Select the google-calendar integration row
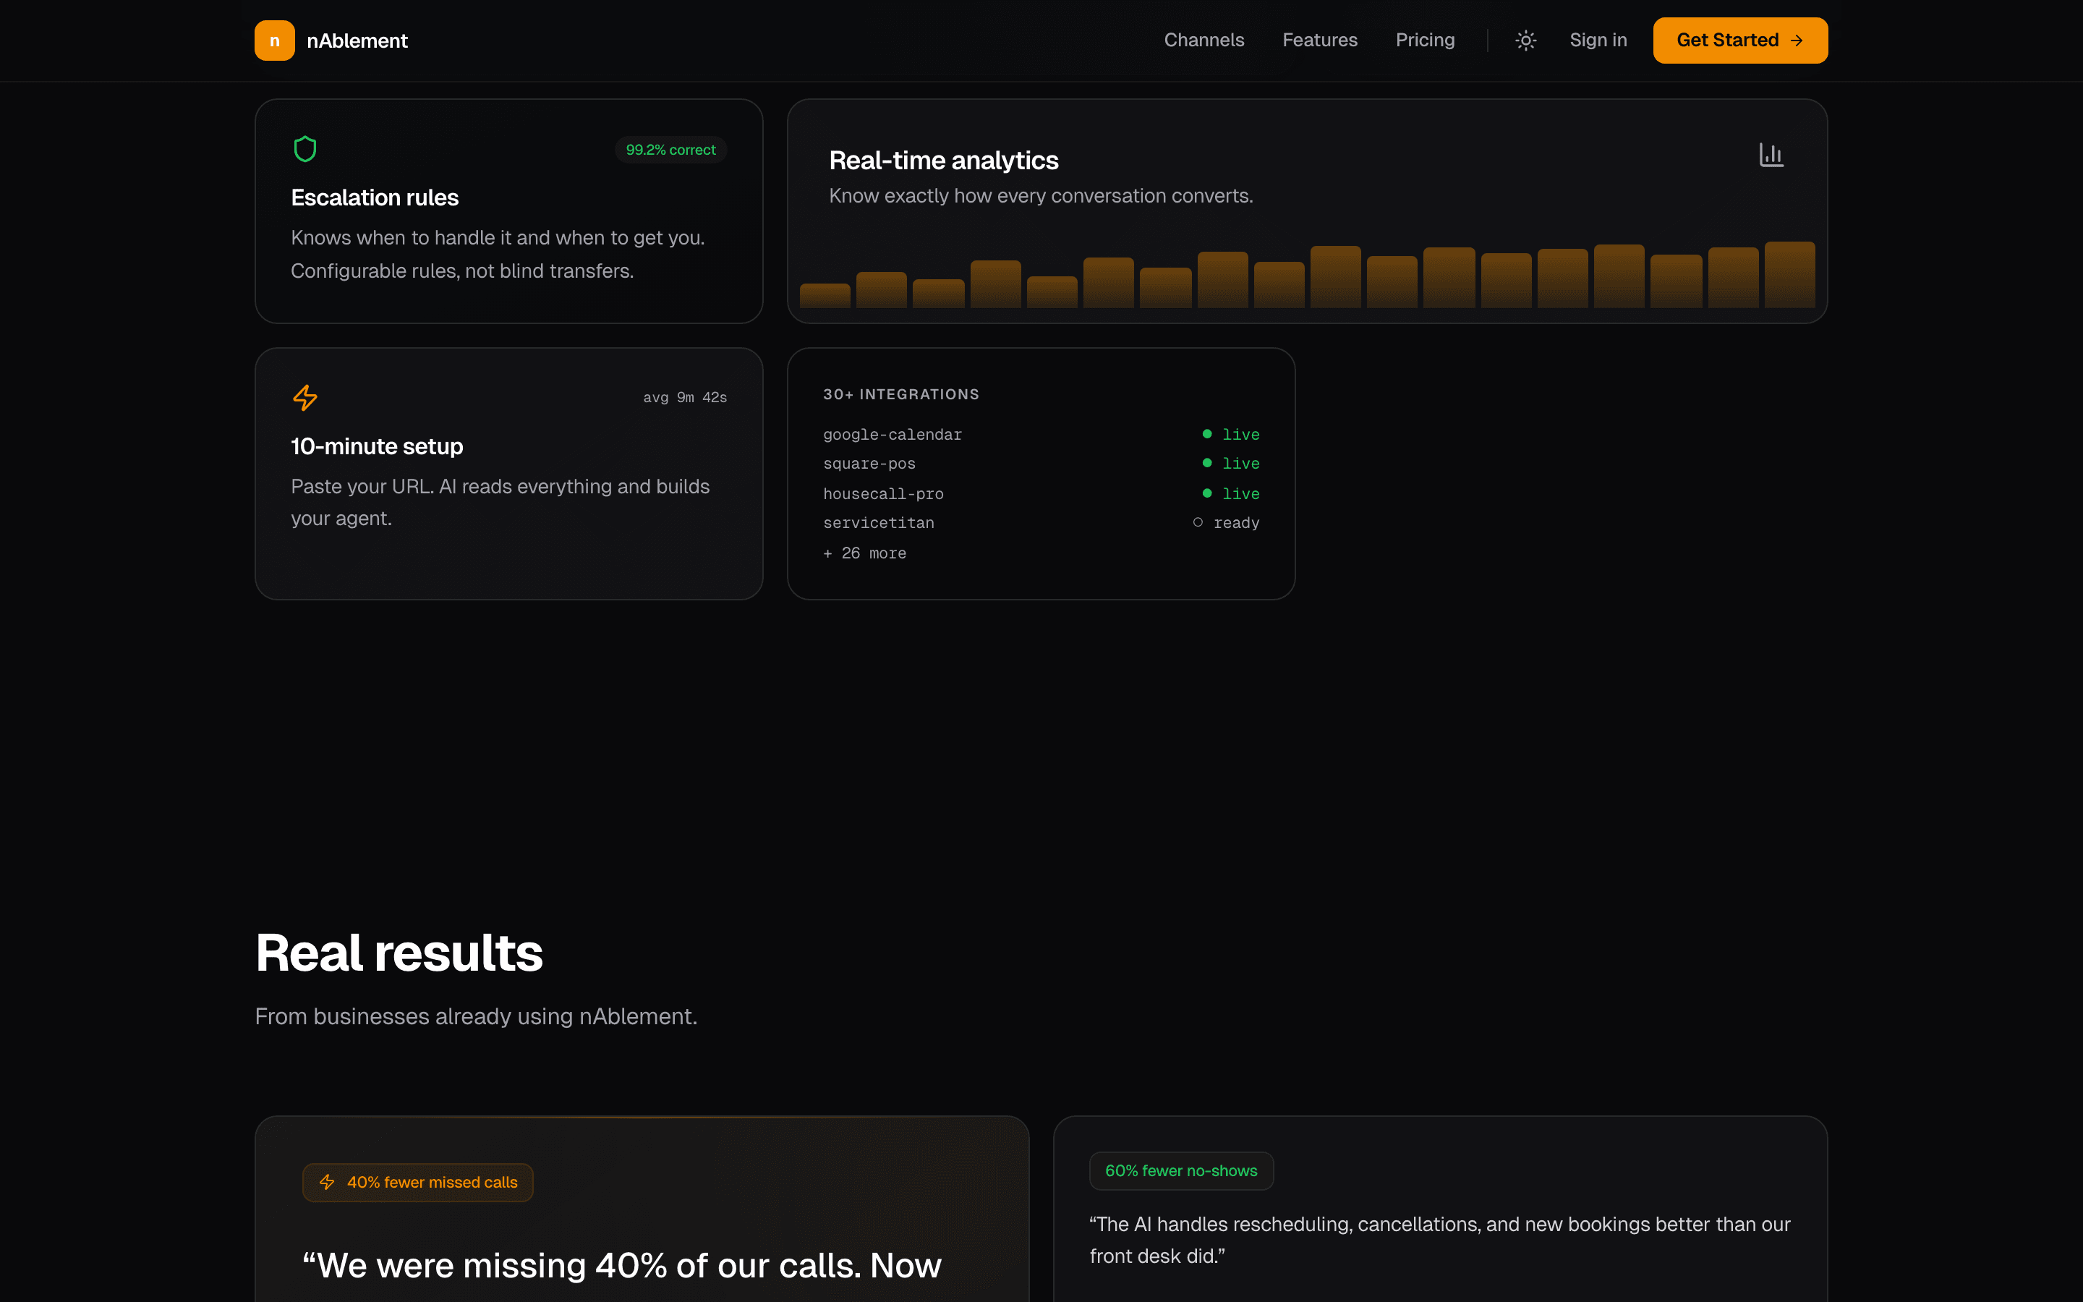 (1041, 434)
